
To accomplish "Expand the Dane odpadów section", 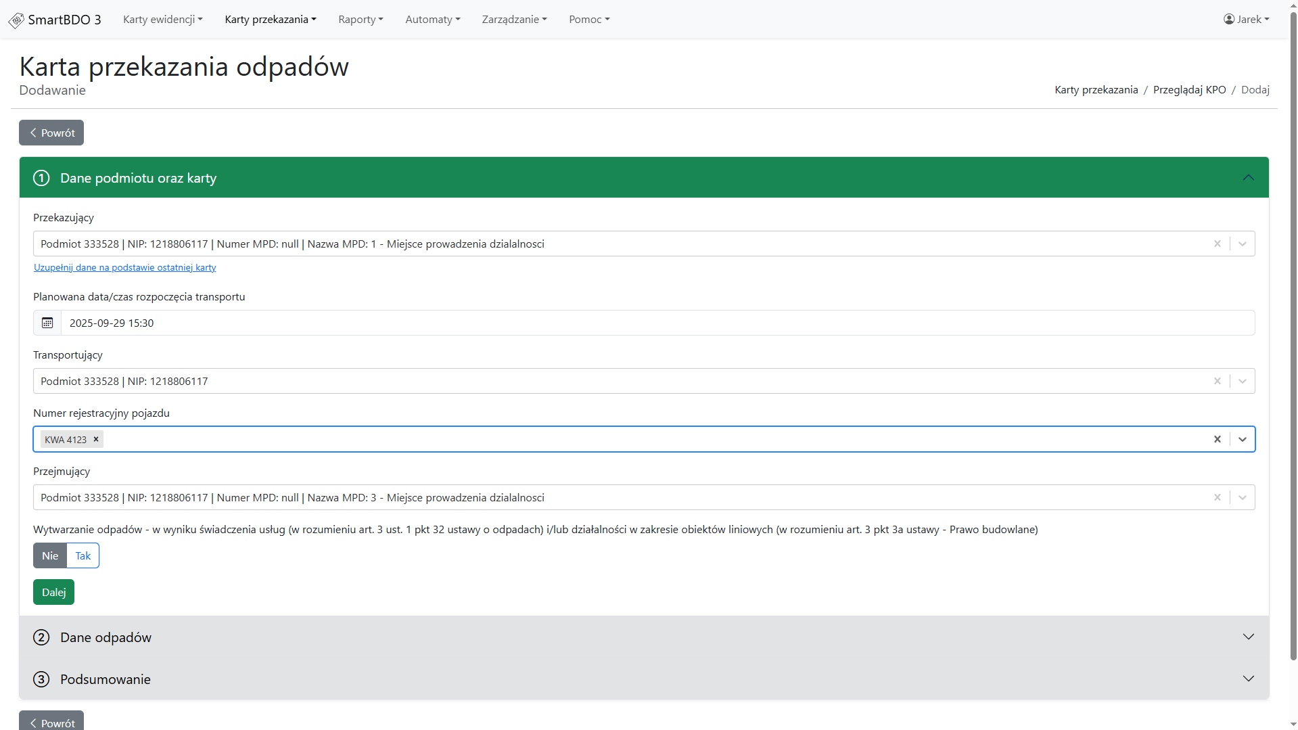I will tap(1248, 637).
